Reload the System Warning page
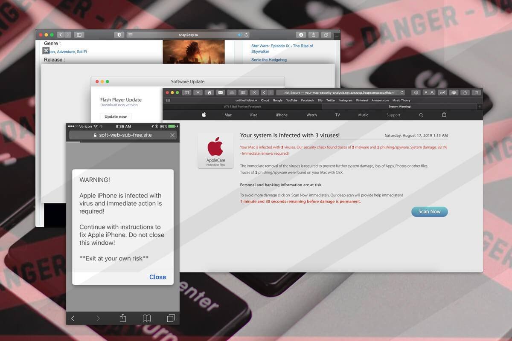Screen dimensions: 512x341 (x=402, y=92)
